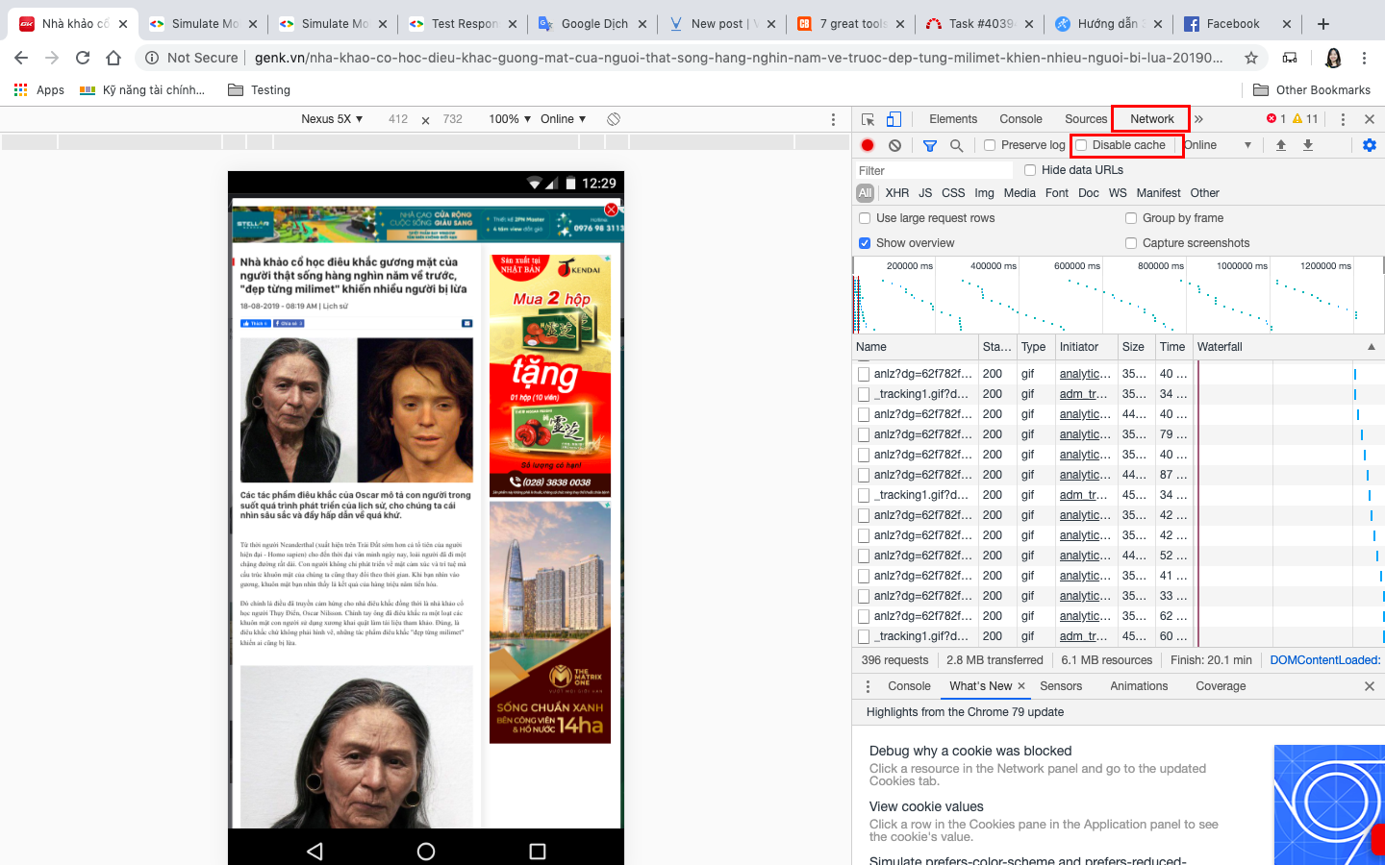This screenshot has width=1385, height=865.
Task: Click the network Filter text field
Action: [934, 170]
